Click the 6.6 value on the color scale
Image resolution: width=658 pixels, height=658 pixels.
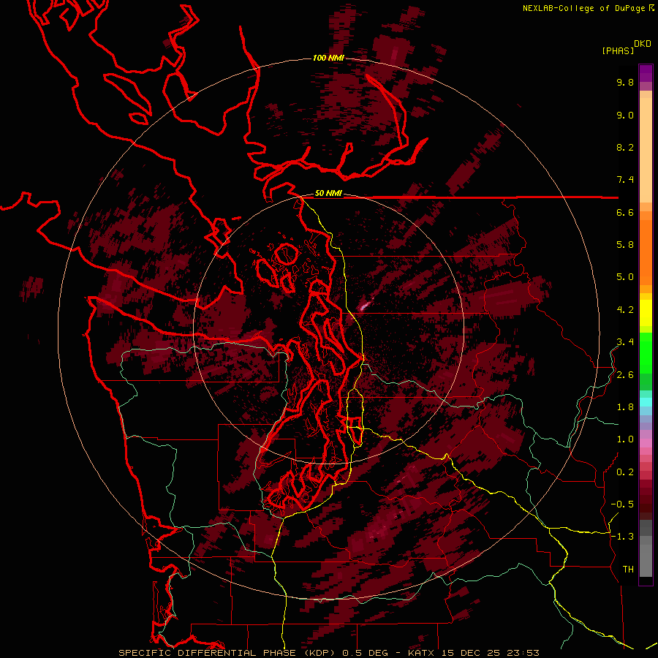click(625, 212)
